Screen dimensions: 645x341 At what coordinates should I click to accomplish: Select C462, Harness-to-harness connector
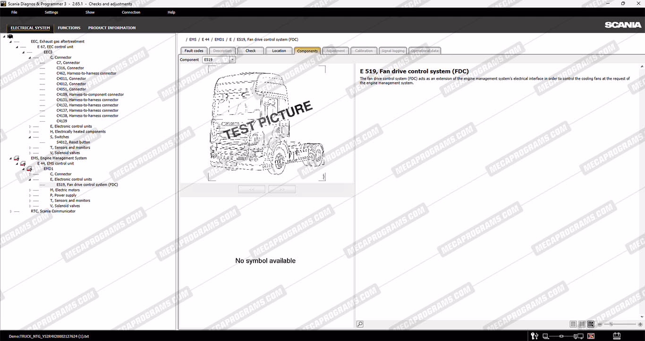pyautogui.click(x=86, y=73)
